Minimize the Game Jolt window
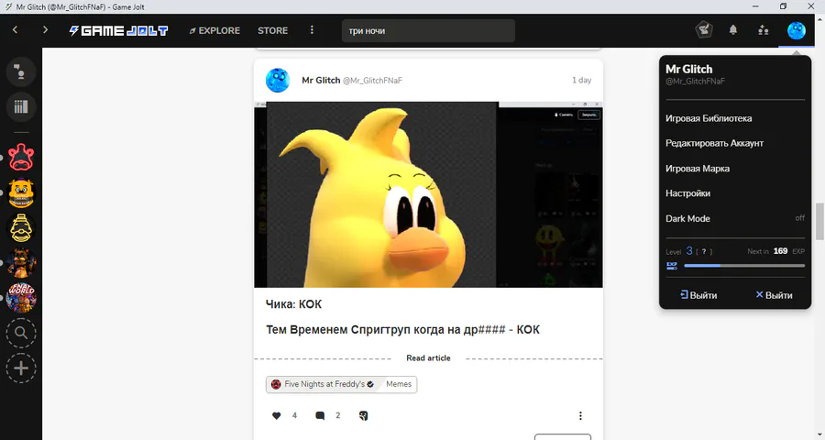The width and height of the screenshot is (825, 440). (755, 6)
